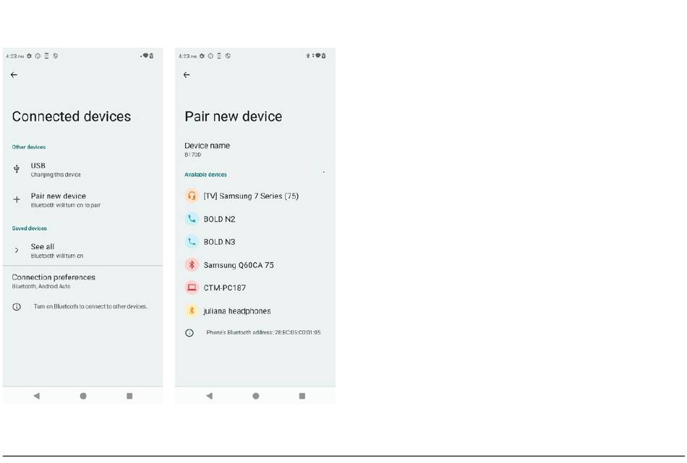Viewport: 687px width, 463px height.
Task: Tap laptop icon beside CTM-PC187
Action: [192, 287]
